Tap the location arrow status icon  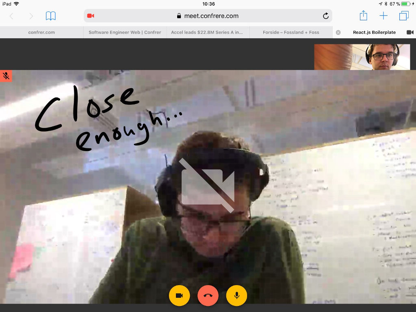(380, 4)
